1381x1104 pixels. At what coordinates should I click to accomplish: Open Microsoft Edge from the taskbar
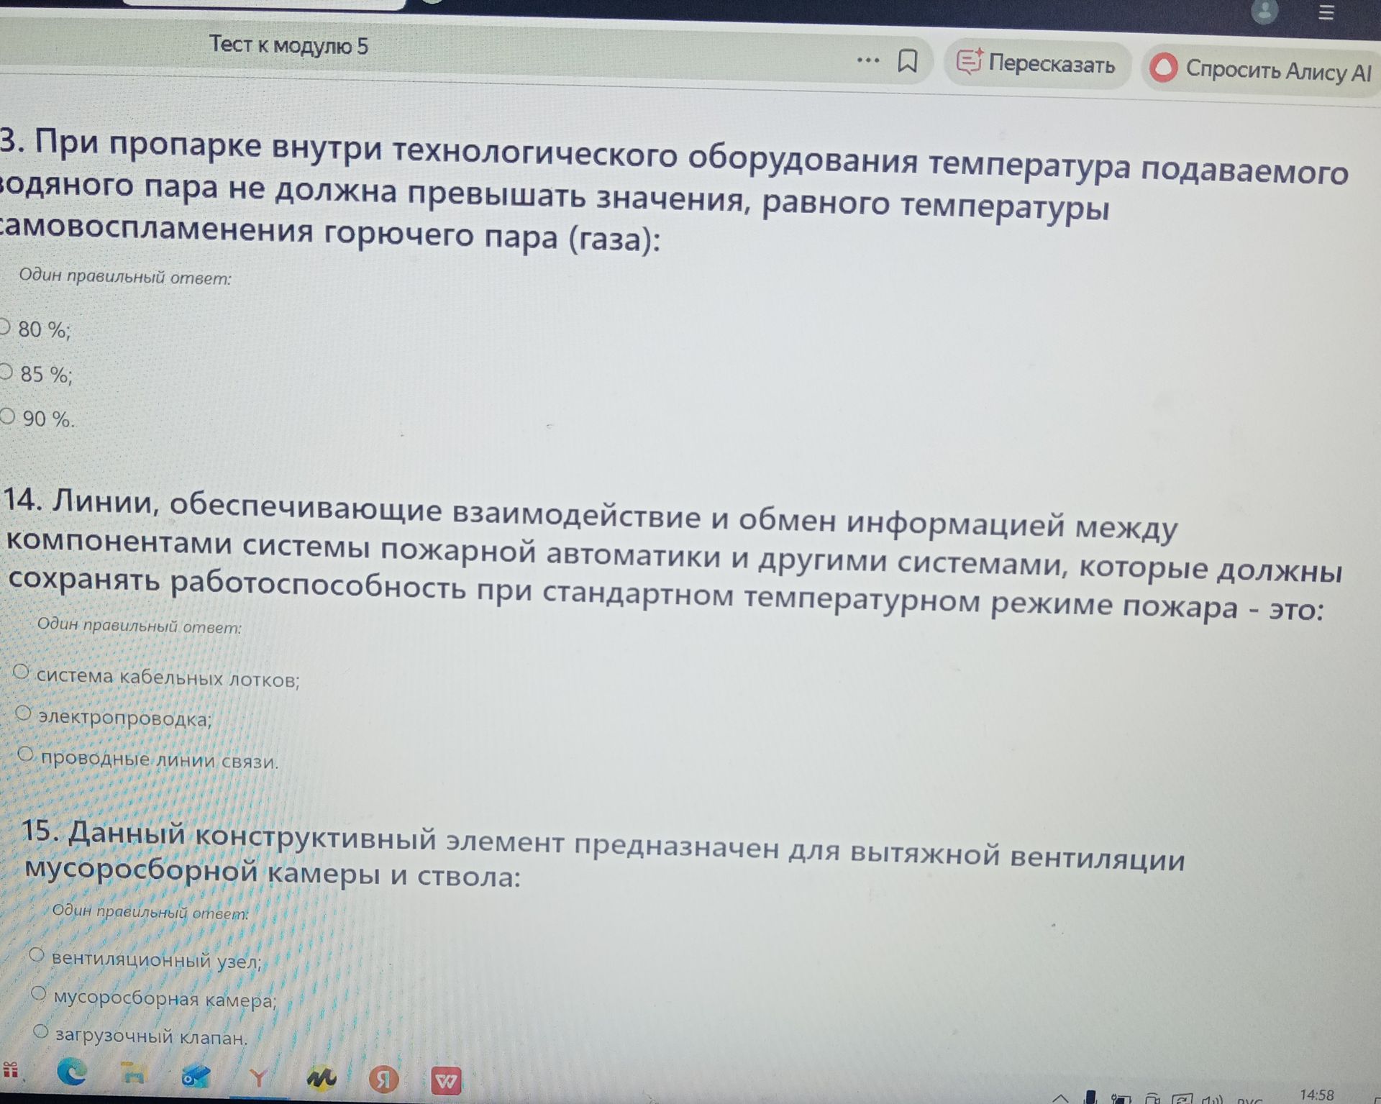pos(72,1072)
